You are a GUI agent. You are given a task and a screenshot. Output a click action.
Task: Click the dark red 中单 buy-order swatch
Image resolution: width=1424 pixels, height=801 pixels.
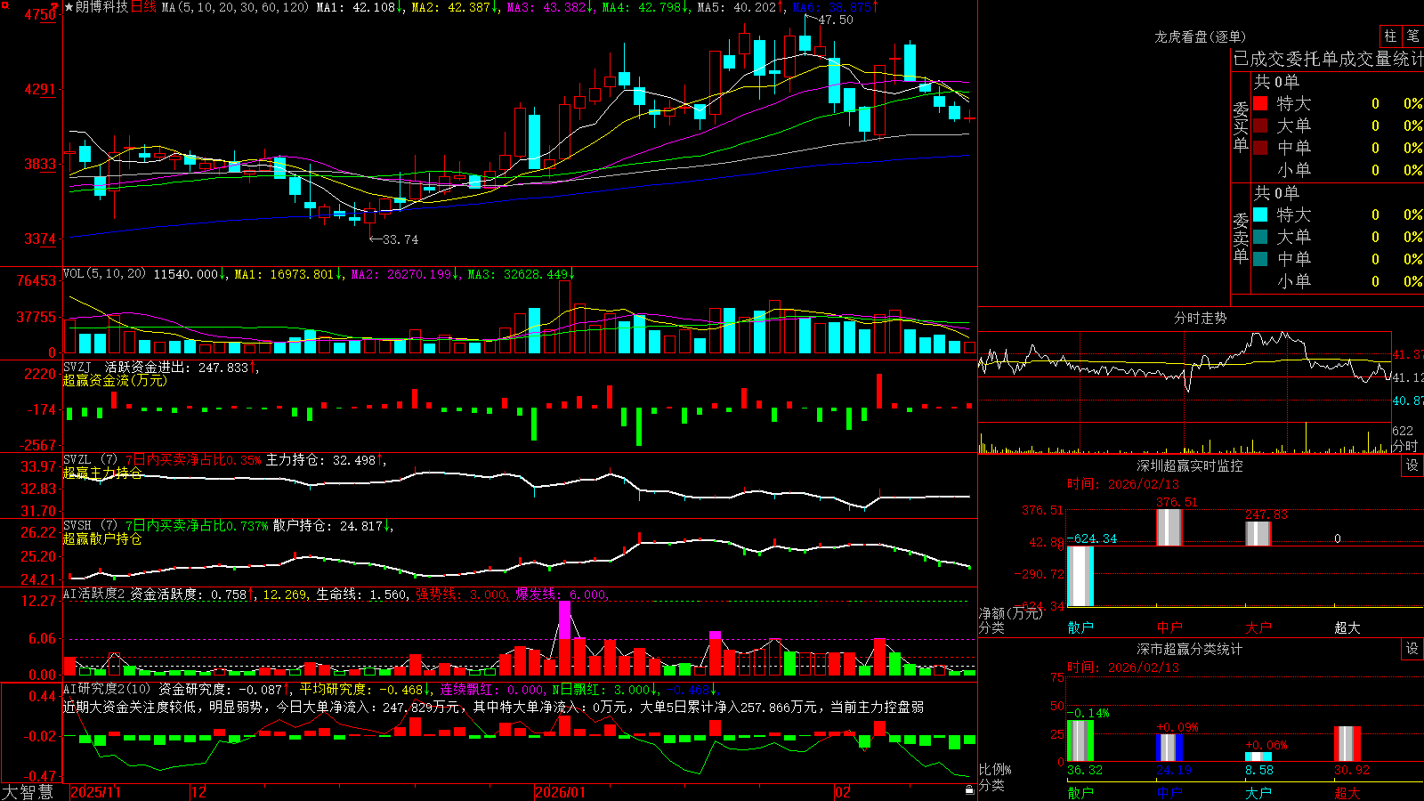[x=1260, y=148]
